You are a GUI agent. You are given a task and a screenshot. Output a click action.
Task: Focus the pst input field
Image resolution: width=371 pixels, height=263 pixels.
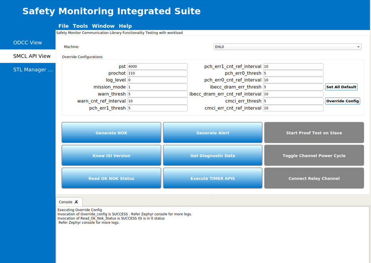point(157,66)
